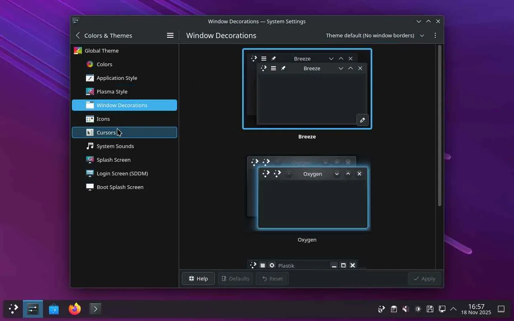Open the clipboard icon in system tray
The image size is (514, 321).
[394, 309]
